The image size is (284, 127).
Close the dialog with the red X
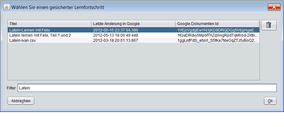274,7
